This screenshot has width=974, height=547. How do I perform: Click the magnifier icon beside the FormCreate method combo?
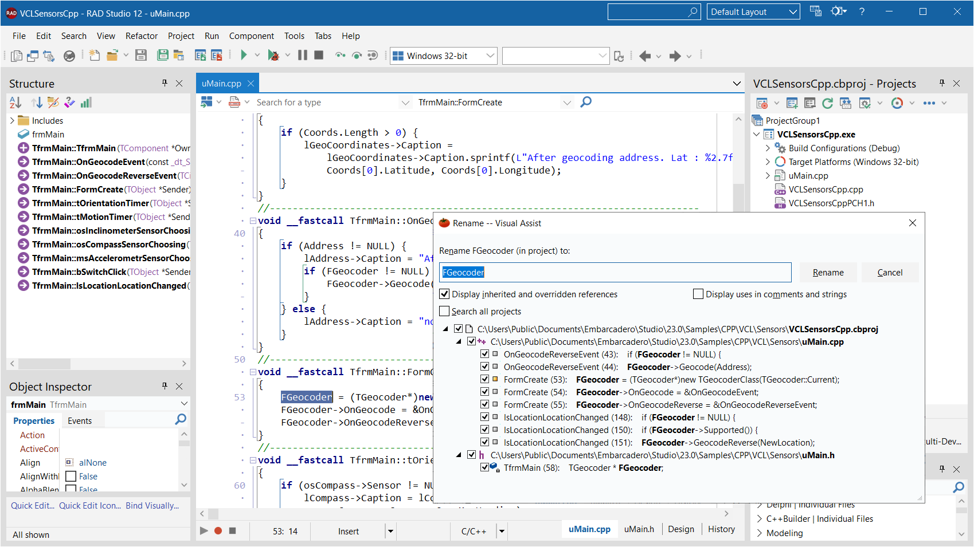pos(586,102)
